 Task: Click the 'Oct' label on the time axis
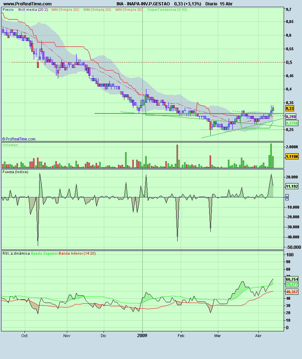pos(24,336)
